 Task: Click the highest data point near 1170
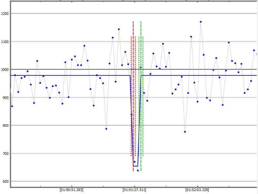[x=201, y=22]
